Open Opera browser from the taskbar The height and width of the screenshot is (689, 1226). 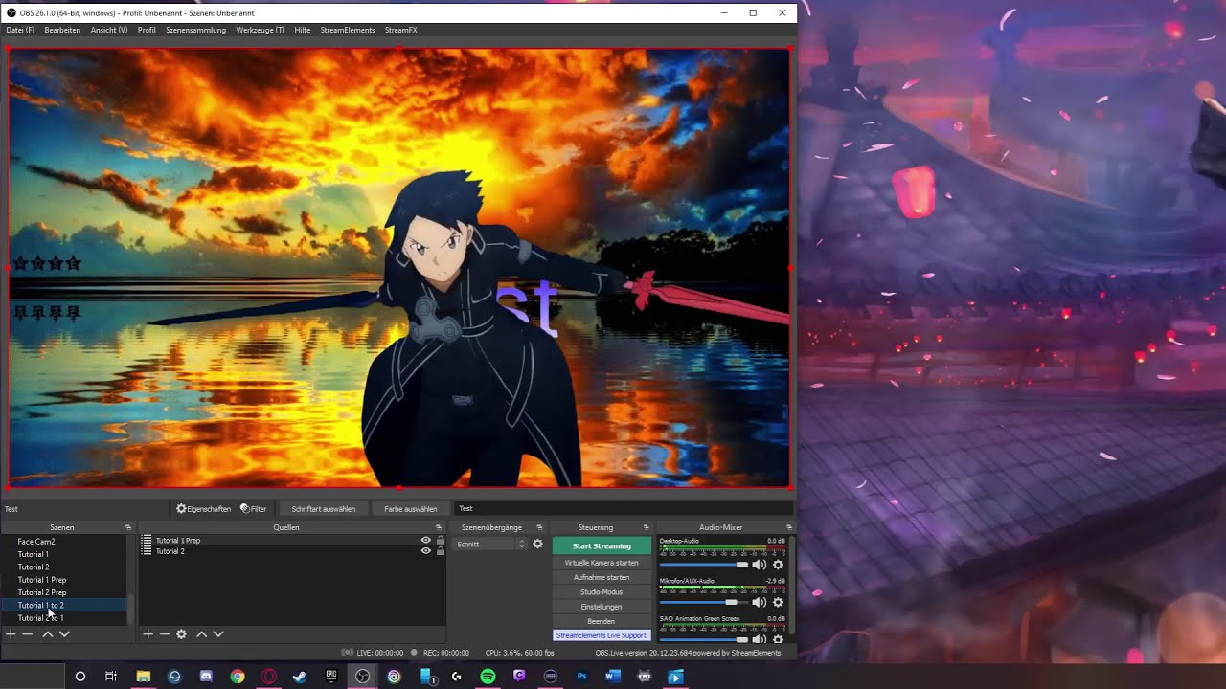pos(268,677)
